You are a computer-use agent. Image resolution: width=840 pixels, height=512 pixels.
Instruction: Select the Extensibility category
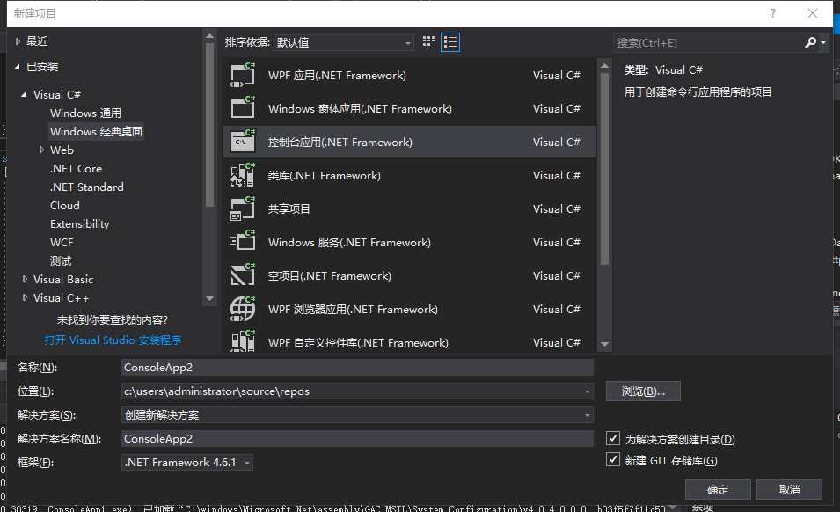point(80,223)
